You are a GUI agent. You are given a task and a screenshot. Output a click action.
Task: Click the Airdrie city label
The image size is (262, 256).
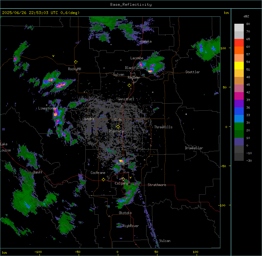[x=123, y=163]
